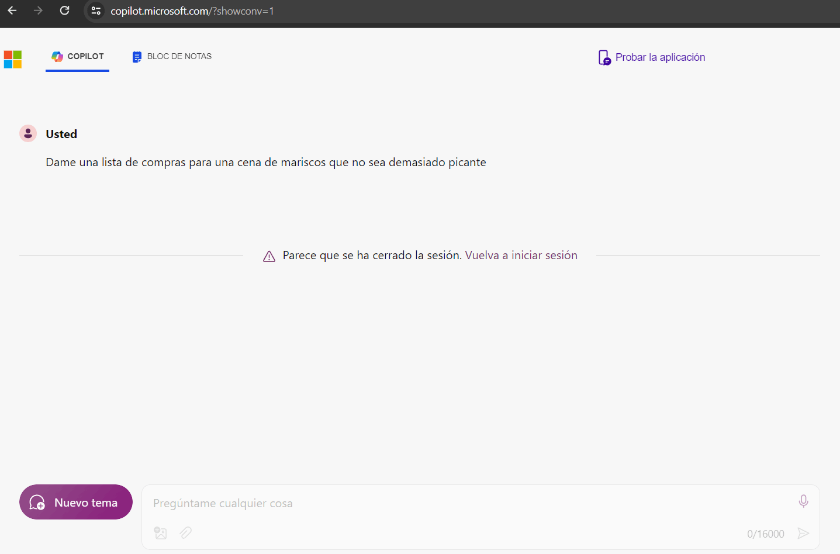This screenshot has width=840, height=554.
Task: Click the Usted name label
Action: coord(61,134)
